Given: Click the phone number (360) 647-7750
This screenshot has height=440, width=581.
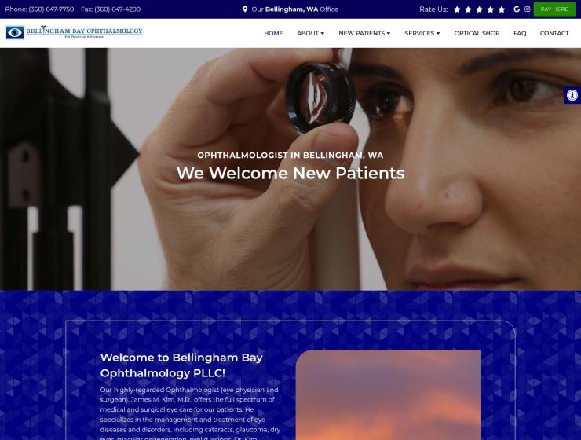Looking at the screenshot, I should click(51, 9).
